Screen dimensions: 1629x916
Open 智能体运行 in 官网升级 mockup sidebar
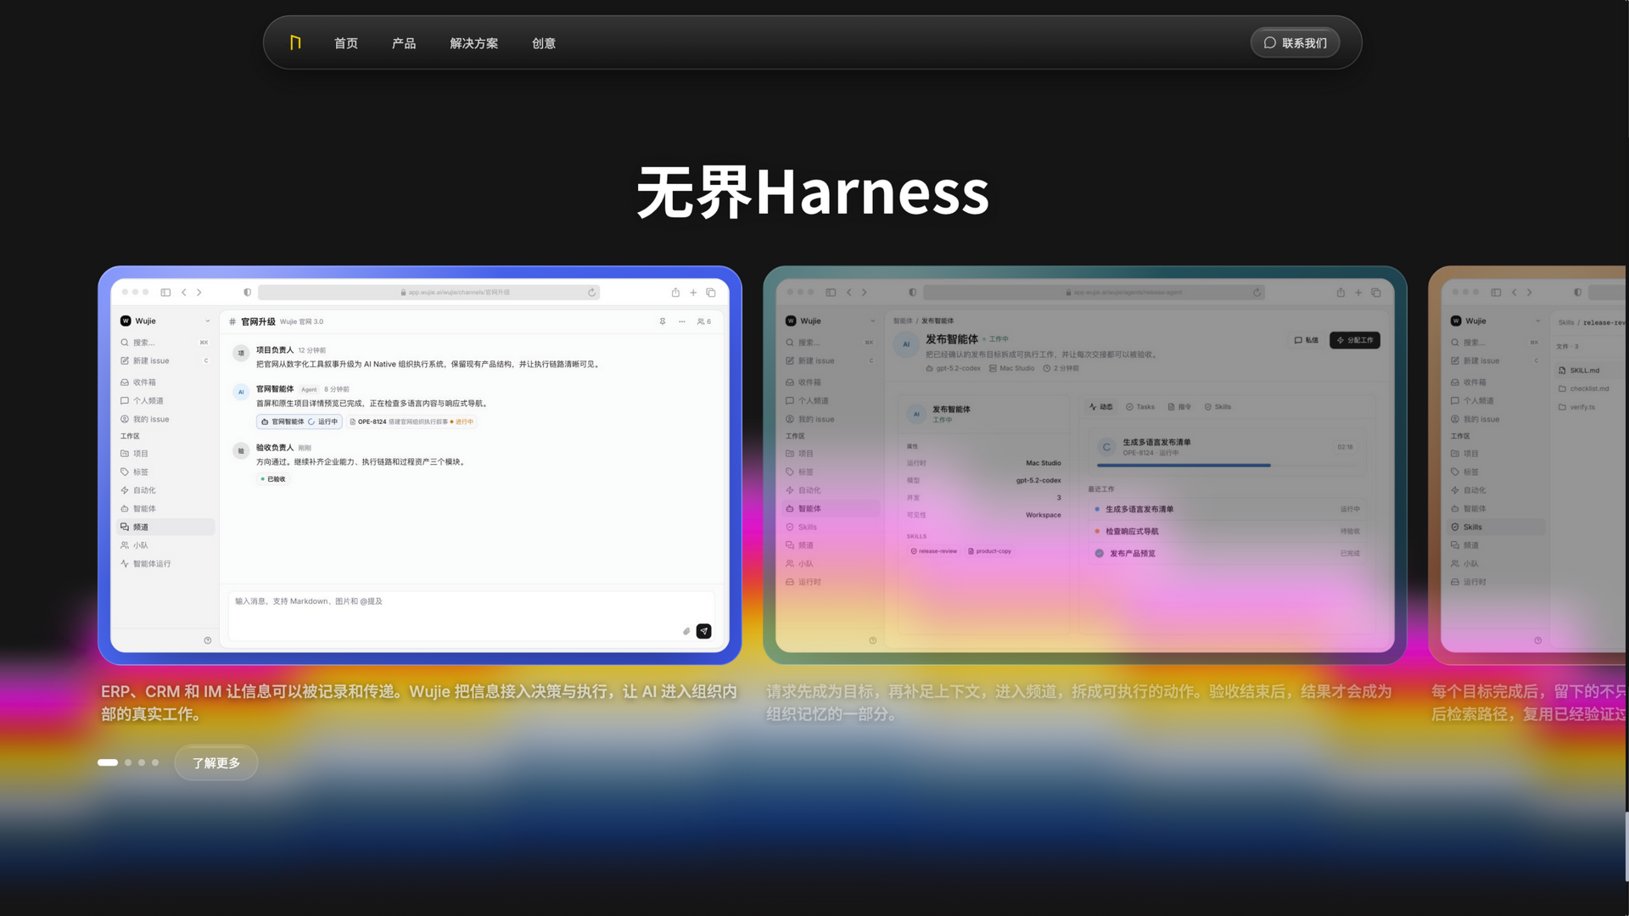click(165, 564)
